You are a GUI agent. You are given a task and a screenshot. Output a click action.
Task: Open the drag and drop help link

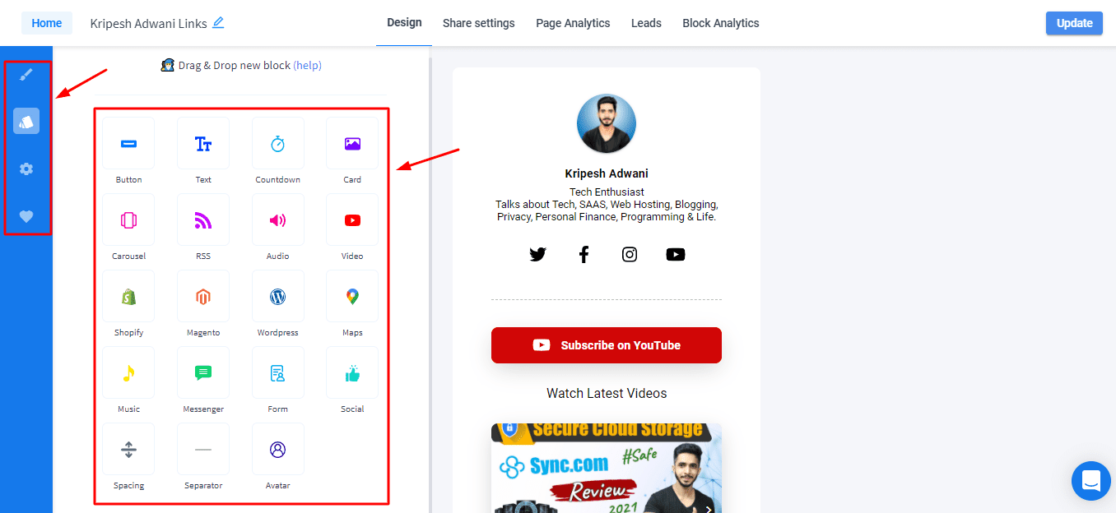(x=307, y=66)
